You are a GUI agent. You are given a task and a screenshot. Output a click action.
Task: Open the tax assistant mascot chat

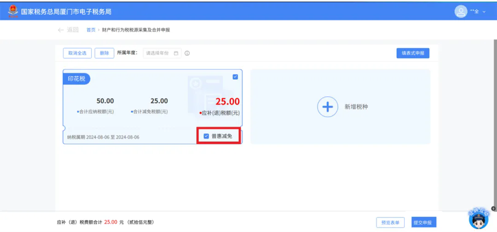point(479,218)
